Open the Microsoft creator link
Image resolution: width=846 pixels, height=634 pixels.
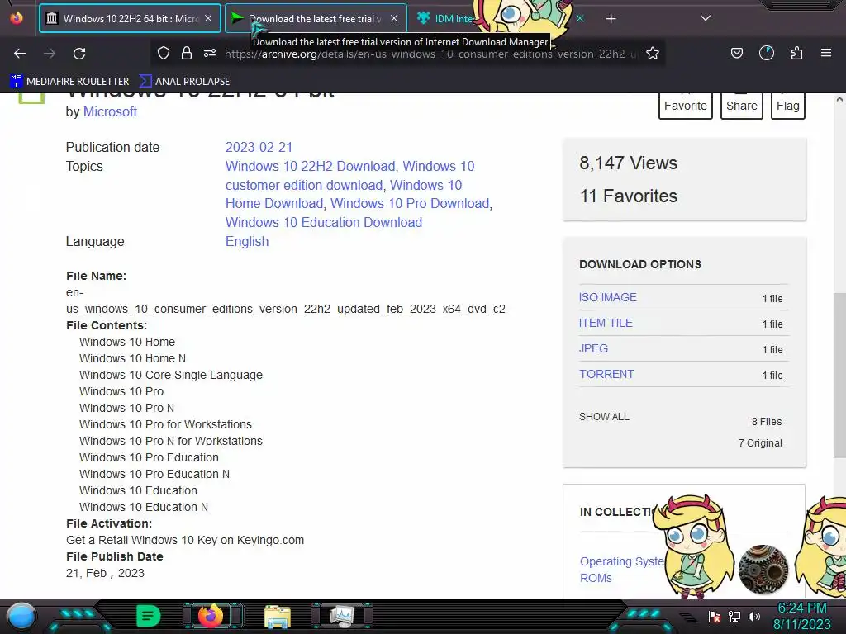pos(110,111)
